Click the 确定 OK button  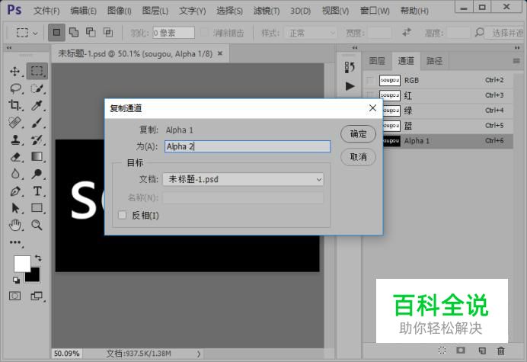[x=358, y=134]
